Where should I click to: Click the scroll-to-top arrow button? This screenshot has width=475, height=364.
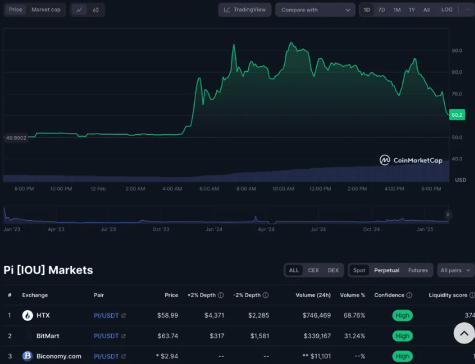[464, 333]
